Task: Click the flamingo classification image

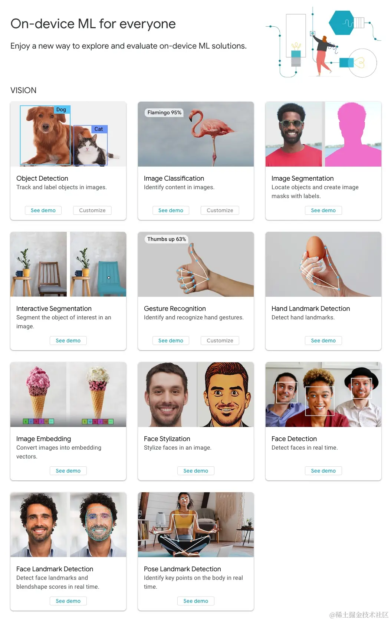Action: tap(196, 134)
